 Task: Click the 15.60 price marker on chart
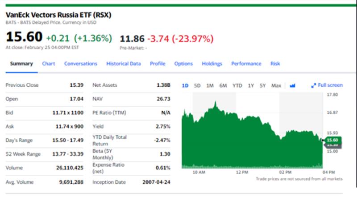tap(333, 140)
